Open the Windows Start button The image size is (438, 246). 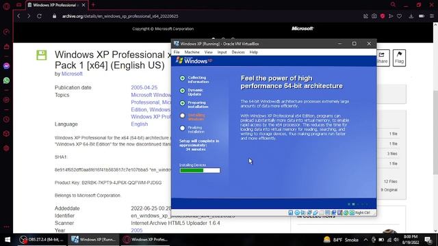8,240
